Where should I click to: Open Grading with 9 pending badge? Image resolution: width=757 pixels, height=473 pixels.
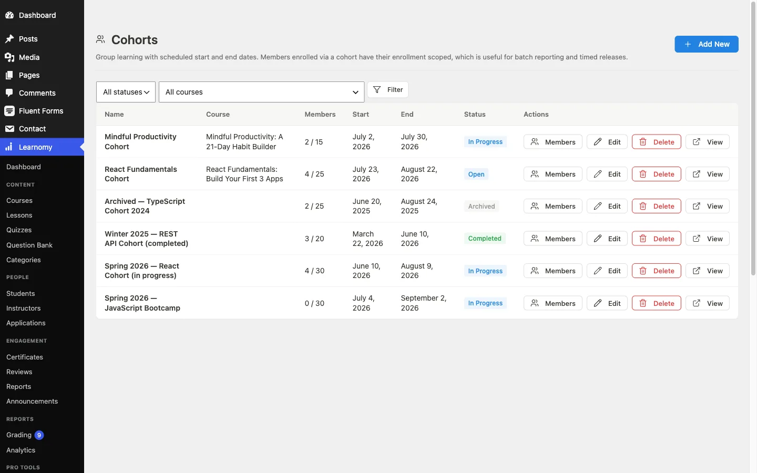25,435
